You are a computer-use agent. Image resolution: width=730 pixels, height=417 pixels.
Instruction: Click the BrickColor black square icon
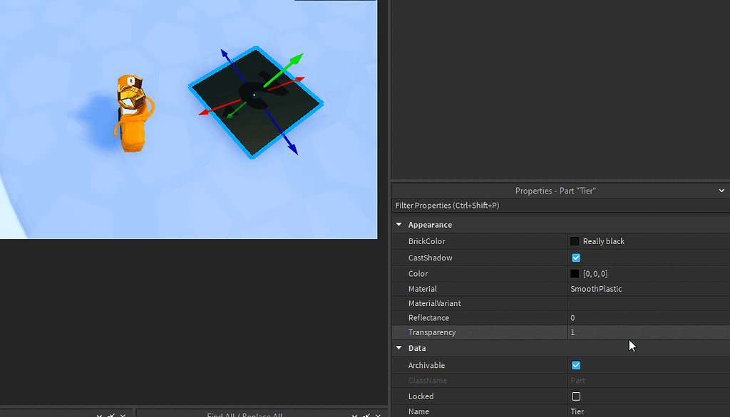[575, 241]
